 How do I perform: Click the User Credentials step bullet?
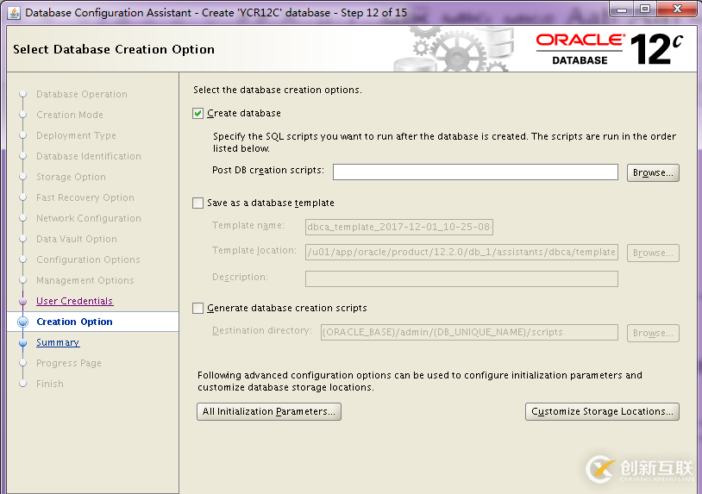coord(22,301)
